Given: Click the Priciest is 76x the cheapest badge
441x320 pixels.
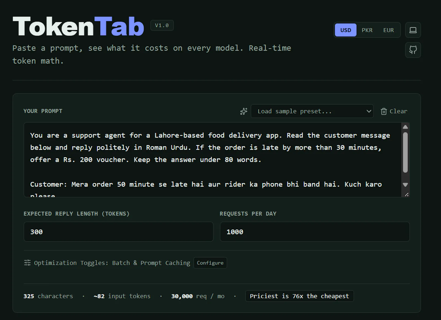Looking at the screenshot, I should [299, 296].
